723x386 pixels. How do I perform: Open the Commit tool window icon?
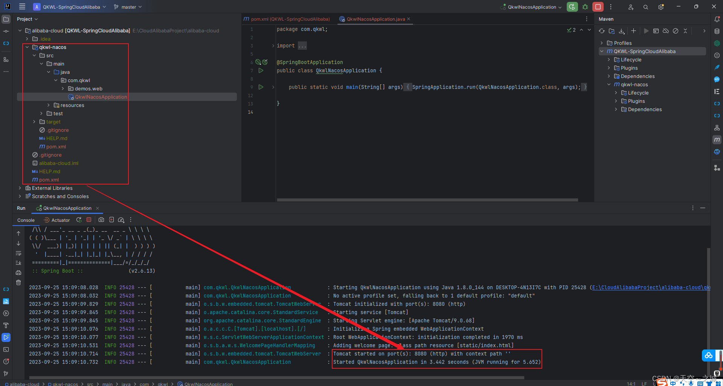(6, 31)
